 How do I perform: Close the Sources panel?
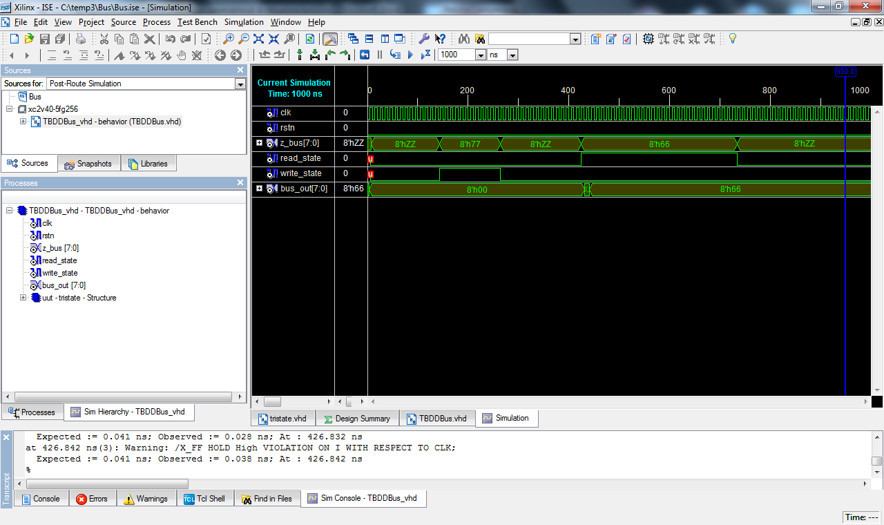[240, 70]
